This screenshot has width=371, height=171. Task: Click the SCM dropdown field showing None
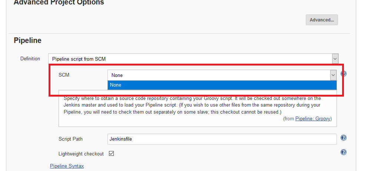coord(219,75)
